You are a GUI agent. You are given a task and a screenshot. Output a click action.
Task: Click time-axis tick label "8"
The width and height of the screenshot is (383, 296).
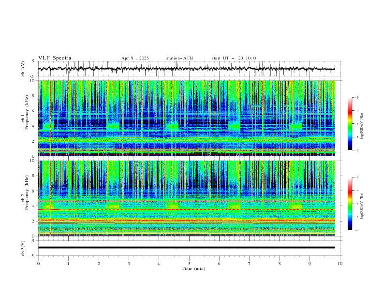coord(280,264)
